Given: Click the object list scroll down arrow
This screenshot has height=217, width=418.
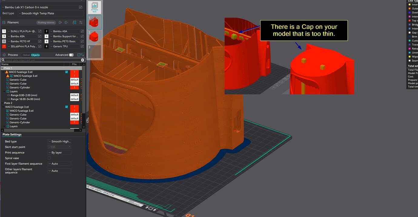Looking at the screenshot, I should coord(84,127).
